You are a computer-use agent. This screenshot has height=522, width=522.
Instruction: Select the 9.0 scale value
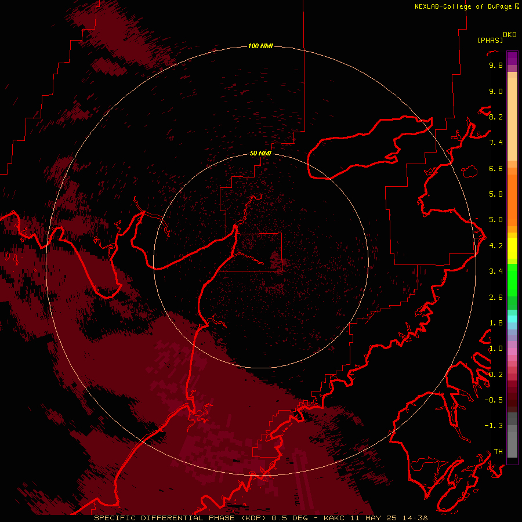pyautogui.click(x=496, y=91)
